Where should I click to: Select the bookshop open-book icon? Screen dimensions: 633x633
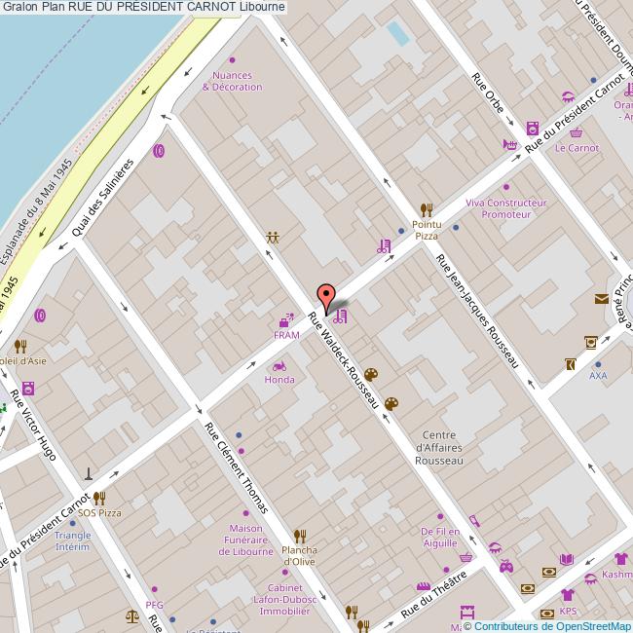pos(565,559)
